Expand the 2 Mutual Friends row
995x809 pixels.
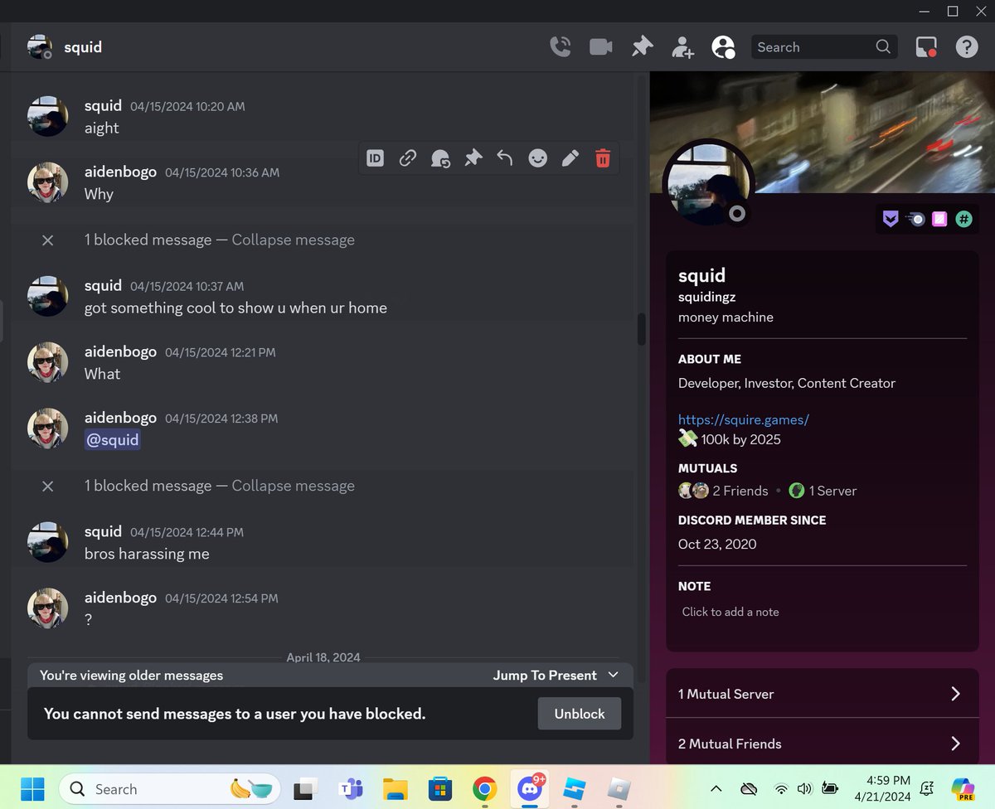823,744
